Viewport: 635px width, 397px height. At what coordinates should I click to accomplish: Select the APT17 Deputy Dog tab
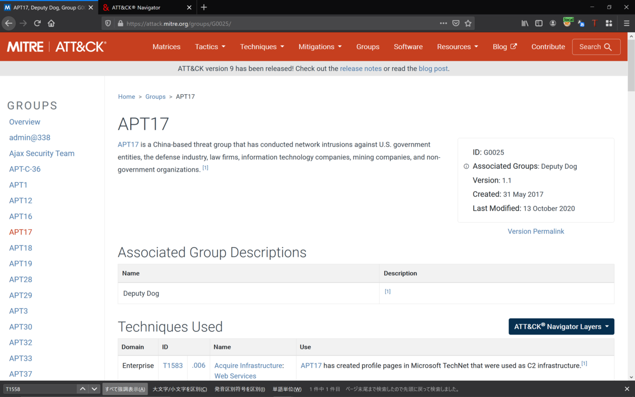[x=45, y=7]
